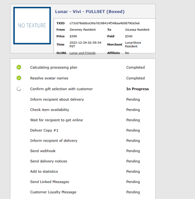This screenshot has height=199, width=195.
Task: Click the Wait for recipient to get online step
Action: [x=57, y=120]
